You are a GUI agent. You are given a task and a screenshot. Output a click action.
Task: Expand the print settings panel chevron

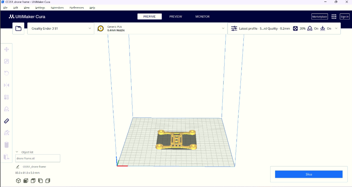(336, 29)
